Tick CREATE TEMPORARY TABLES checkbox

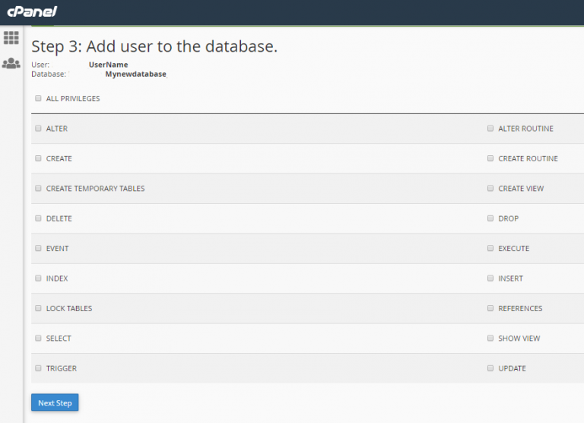pyautogui.click(x=38, y=188)
